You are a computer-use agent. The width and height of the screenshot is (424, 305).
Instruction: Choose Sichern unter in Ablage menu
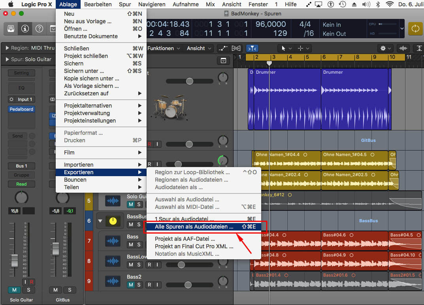(101, 71)
